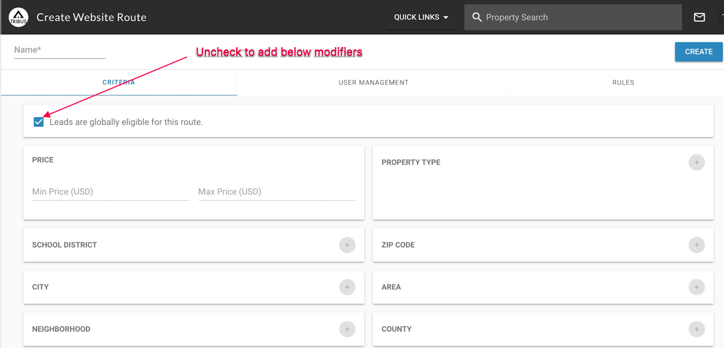Add a Property Type with plus icon
Viewport: 724px width, 348px height.
[x=696, y=162]
